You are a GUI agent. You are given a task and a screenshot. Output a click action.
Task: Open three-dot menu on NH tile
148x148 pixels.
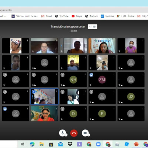tap(85, 74)
